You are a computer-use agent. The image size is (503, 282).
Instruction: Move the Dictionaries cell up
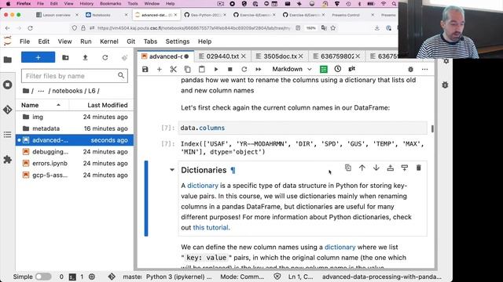pyautogui.click(x=362, y=168)
